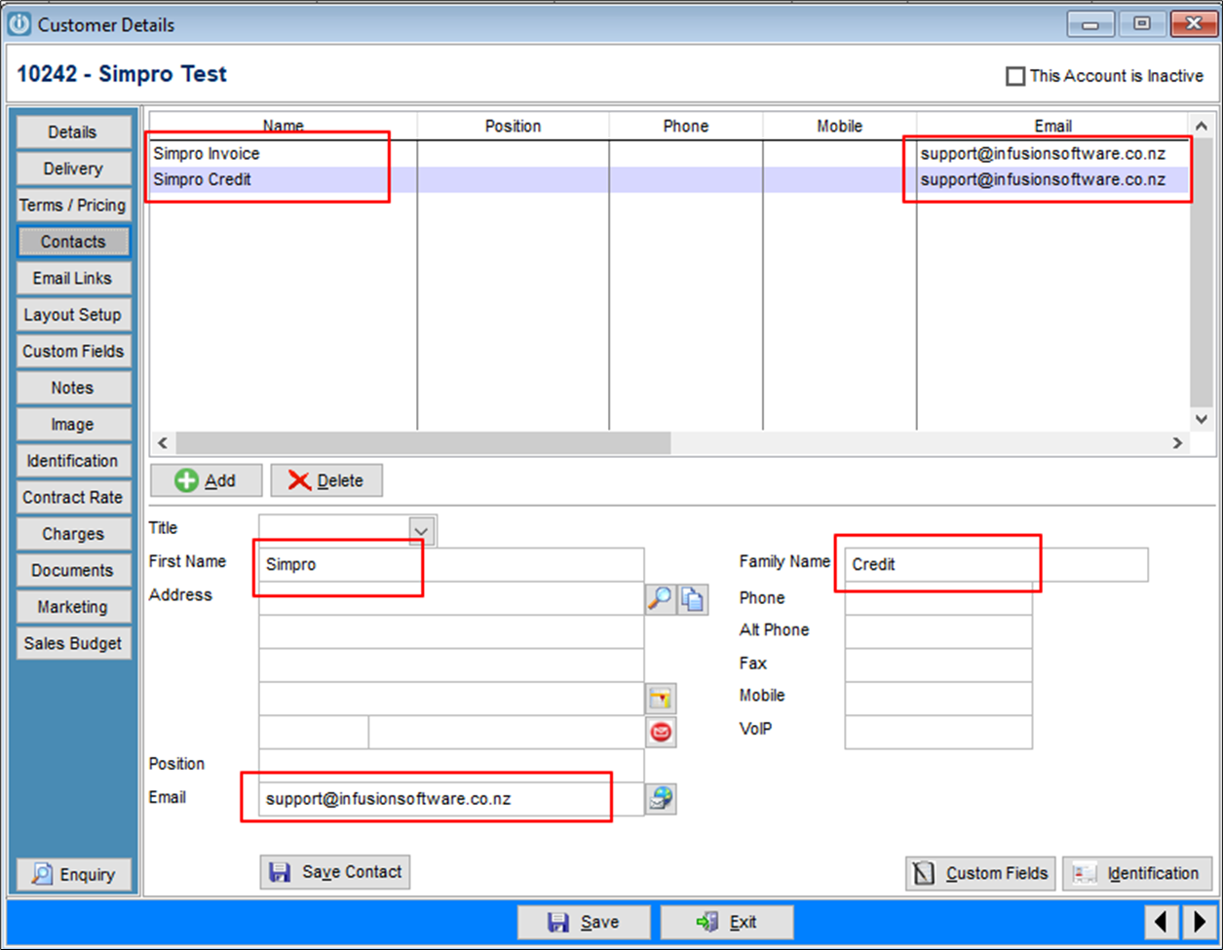Click the address search magnifier icon

[x=661, y=598]
